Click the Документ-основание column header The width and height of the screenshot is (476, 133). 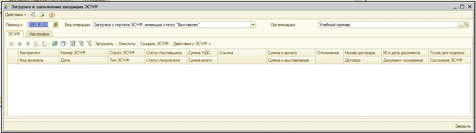pyautogui.click(x=405, y=60)
